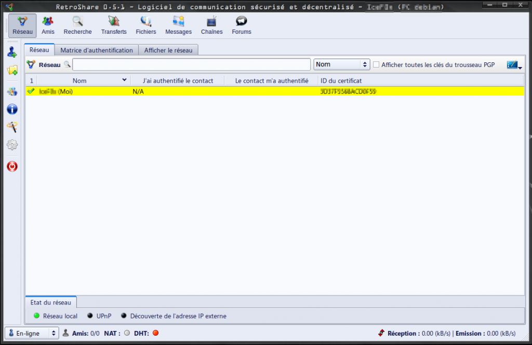
Task: Close the RetroShare window
Action: (521, 5)
